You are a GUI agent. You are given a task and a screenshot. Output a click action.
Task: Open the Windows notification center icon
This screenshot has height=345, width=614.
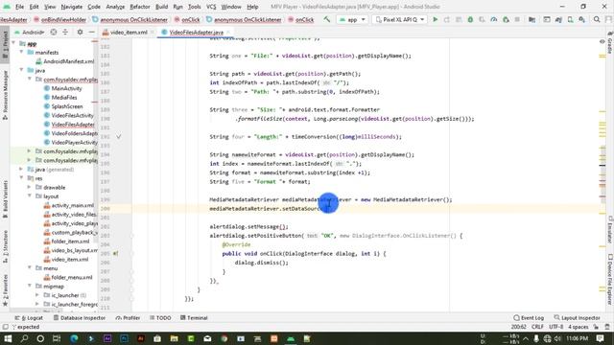click(601, 338)
